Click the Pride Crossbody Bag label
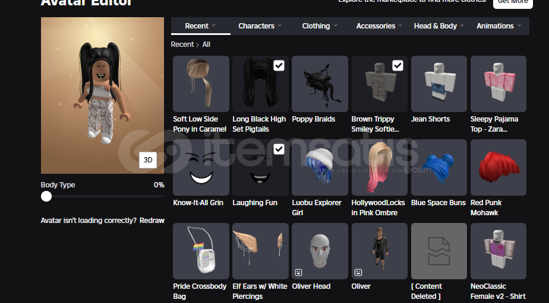Screen dimensions: 549x303 pyautogui.click(x=200, y=291)
